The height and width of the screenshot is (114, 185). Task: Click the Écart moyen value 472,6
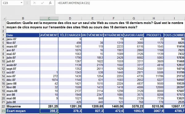point(113,111)
